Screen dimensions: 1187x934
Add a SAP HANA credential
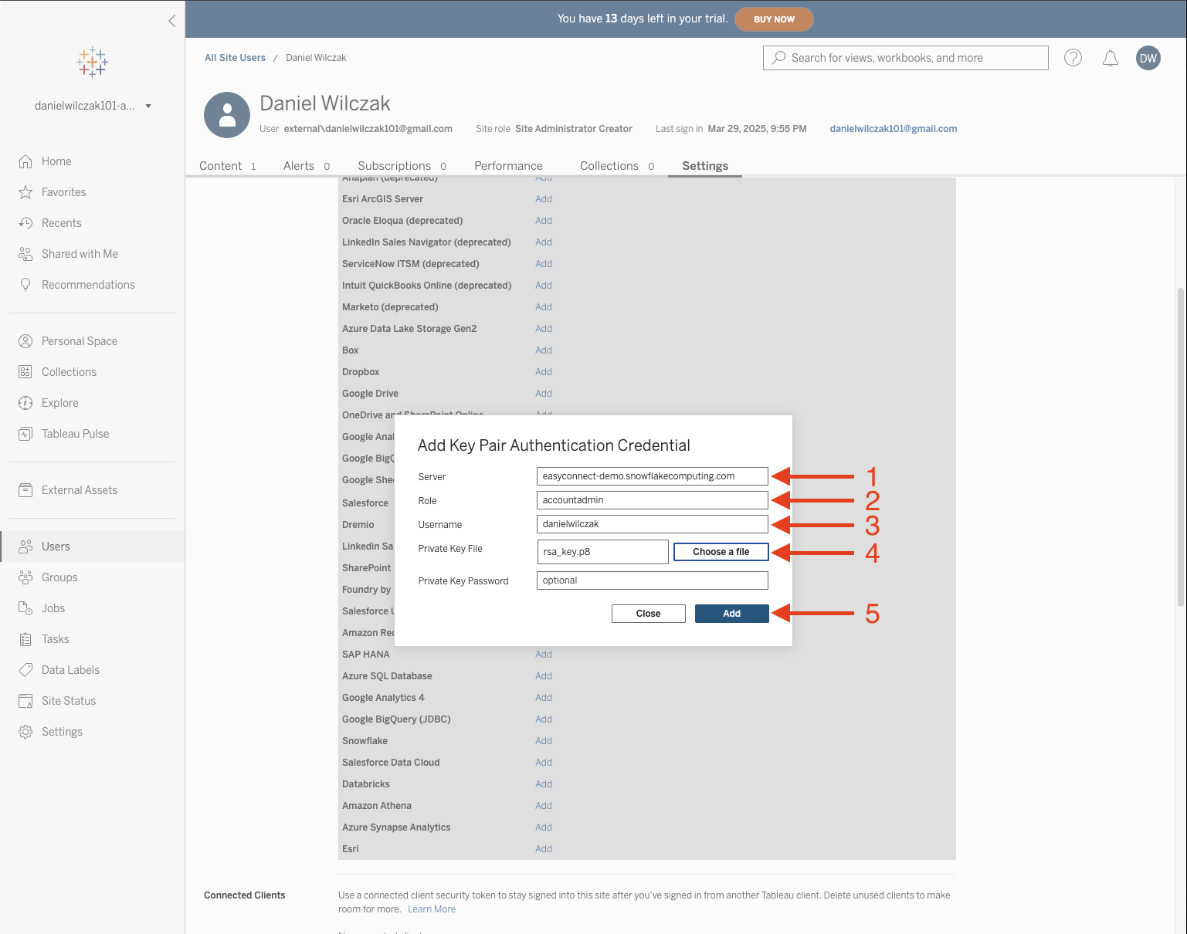click(x=544, y=655)
